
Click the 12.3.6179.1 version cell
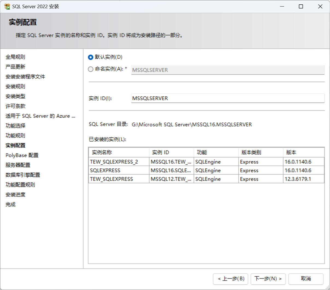[304, 179]
